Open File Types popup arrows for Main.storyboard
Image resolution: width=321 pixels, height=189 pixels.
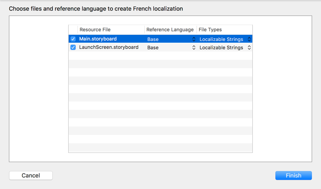[249, 39]
